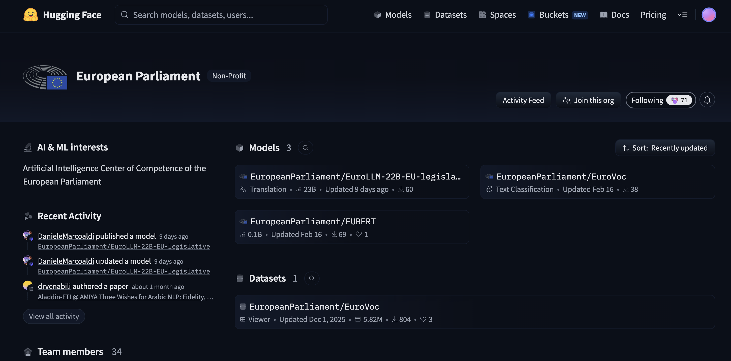Open DanieleMarcoaldi updated a model user link
The width and height of the screenshot is (731, 361).
coord(66,261)
